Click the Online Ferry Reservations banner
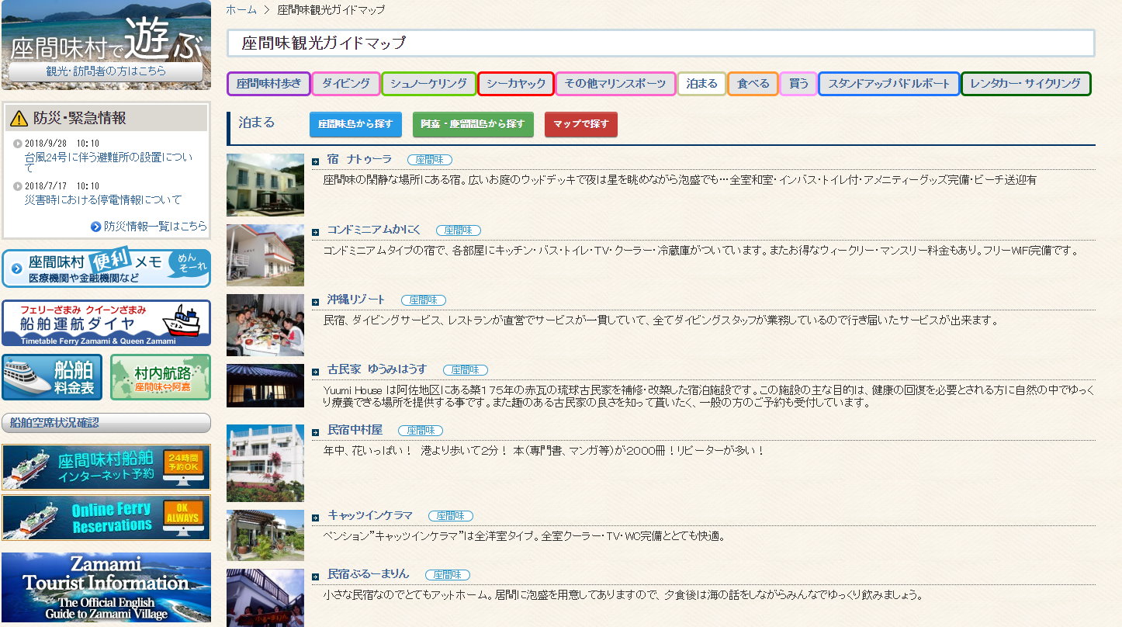The width and height of the screenshot is (1122, 627). tap(106, 518)
